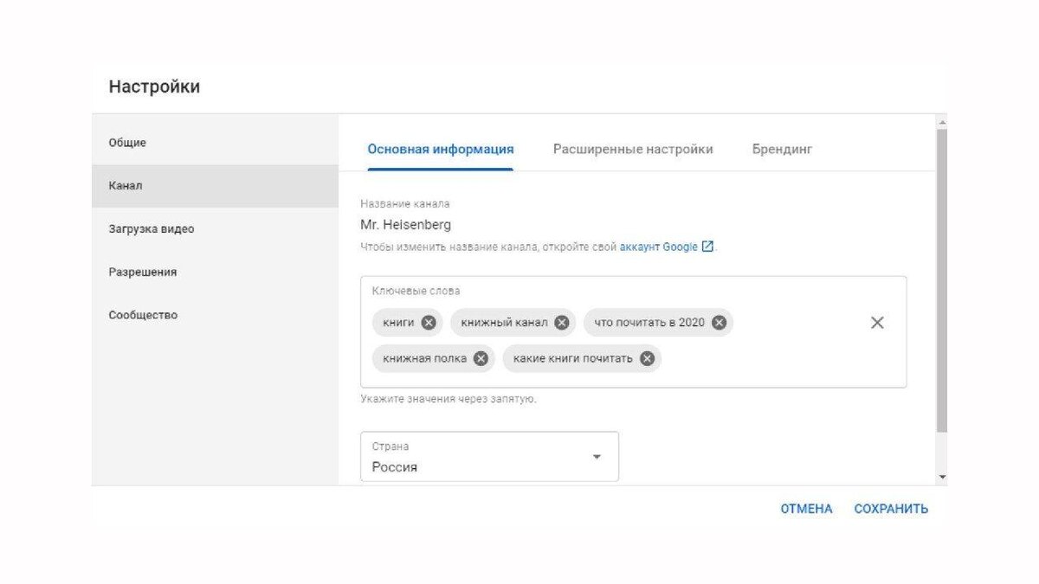Click the "книжный канал" keyword text
1039x584 pixels.
[x=504, y=323]
